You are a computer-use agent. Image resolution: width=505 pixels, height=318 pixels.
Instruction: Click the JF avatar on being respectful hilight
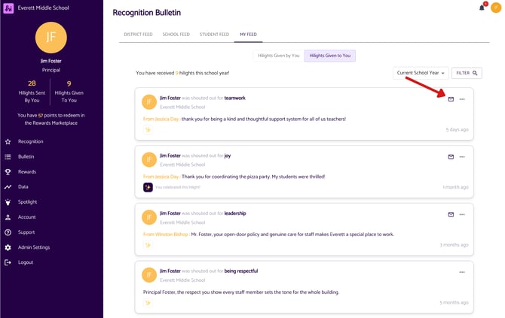(149, 275)
